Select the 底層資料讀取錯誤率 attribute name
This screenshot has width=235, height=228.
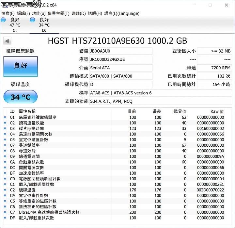point(38,117)
